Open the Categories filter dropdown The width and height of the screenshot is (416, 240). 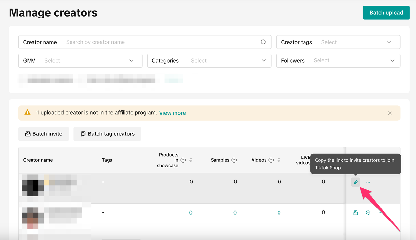tap(209, 61)
